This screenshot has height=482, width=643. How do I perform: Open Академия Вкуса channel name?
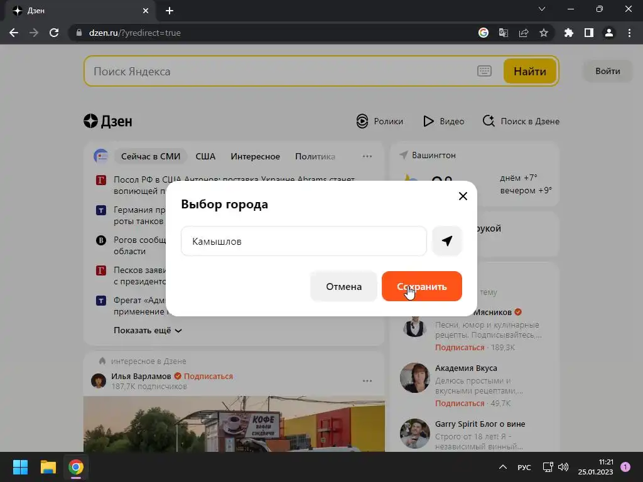[466, 368]
